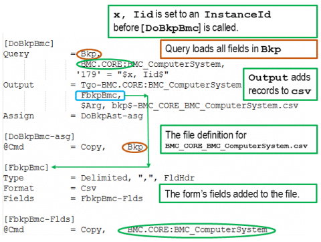
Task: Click the [FbkpBmc] section header
Action: (26, 168)
